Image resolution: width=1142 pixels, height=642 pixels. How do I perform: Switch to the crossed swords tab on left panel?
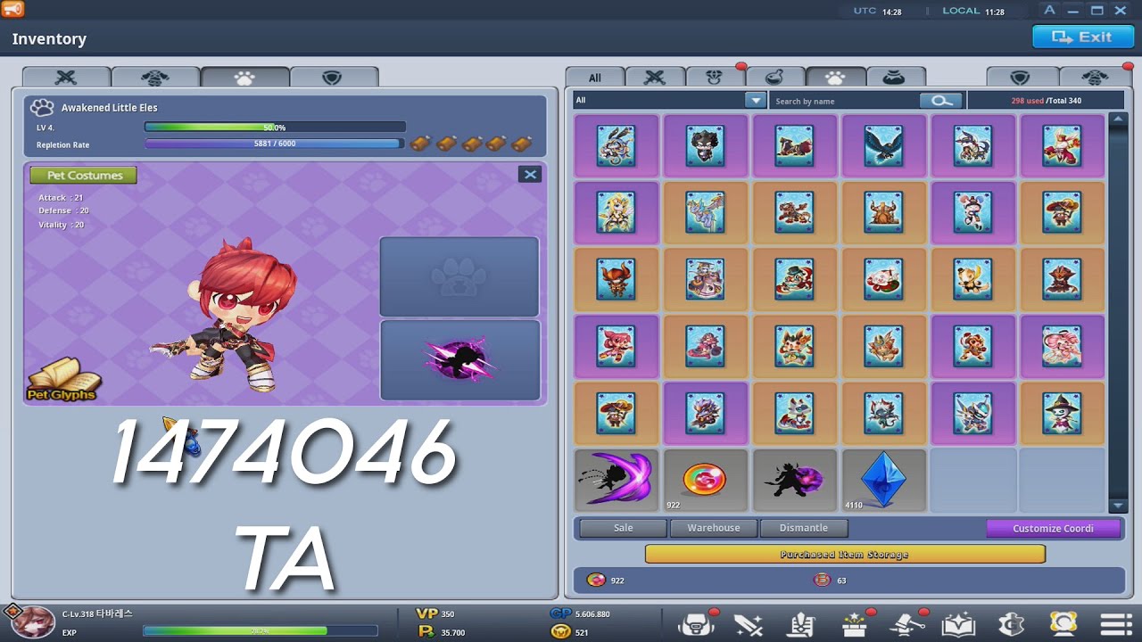(67, 78)
